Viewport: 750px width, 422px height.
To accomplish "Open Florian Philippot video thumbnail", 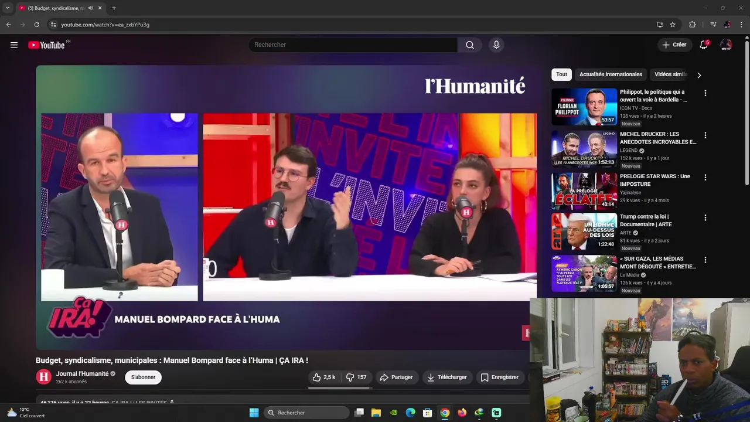I will (x=584, y=107).
